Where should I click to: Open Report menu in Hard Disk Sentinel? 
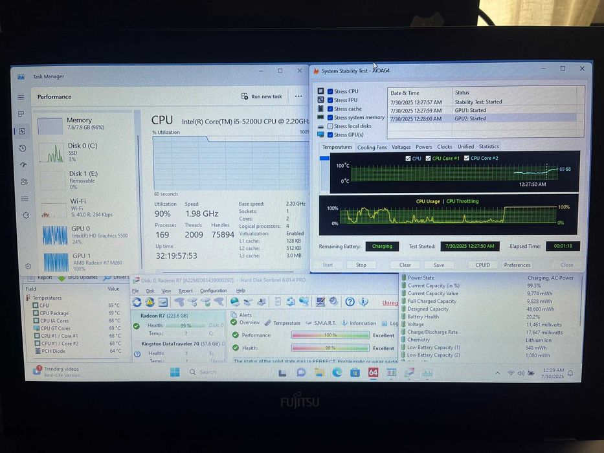click(185, 291)
